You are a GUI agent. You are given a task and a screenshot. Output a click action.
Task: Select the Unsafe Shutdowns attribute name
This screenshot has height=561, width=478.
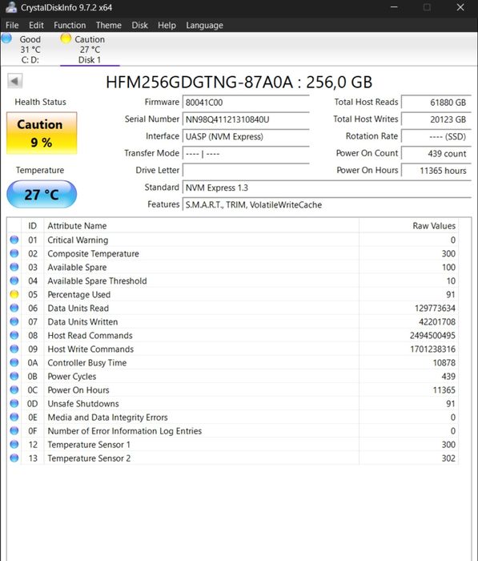[x=83, y=403]
